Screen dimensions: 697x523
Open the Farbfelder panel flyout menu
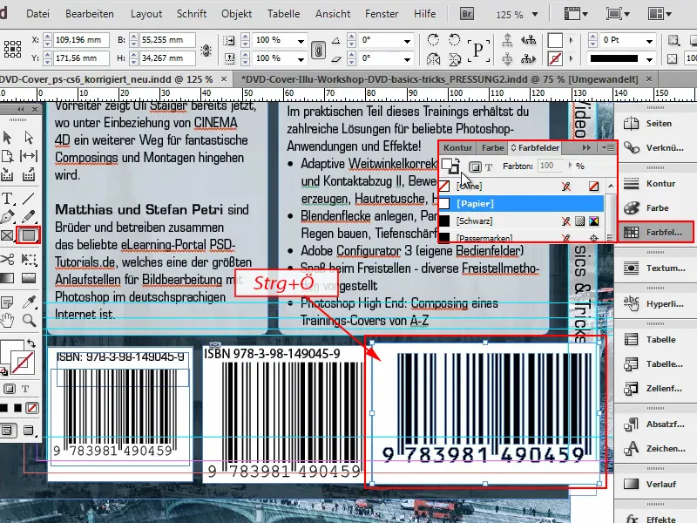[x=607, y=147]
